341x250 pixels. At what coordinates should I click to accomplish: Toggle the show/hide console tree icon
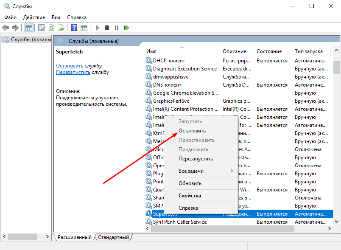[x=29, y=28]
